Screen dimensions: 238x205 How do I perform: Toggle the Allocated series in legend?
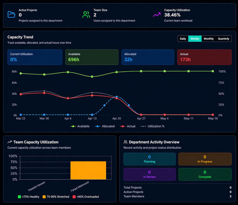point(105,126)
